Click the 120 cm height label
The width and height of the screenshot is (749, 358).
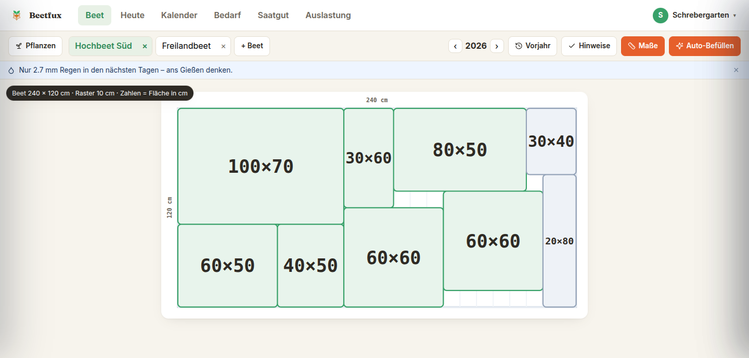pyautogui.click(x=170, y=208)
